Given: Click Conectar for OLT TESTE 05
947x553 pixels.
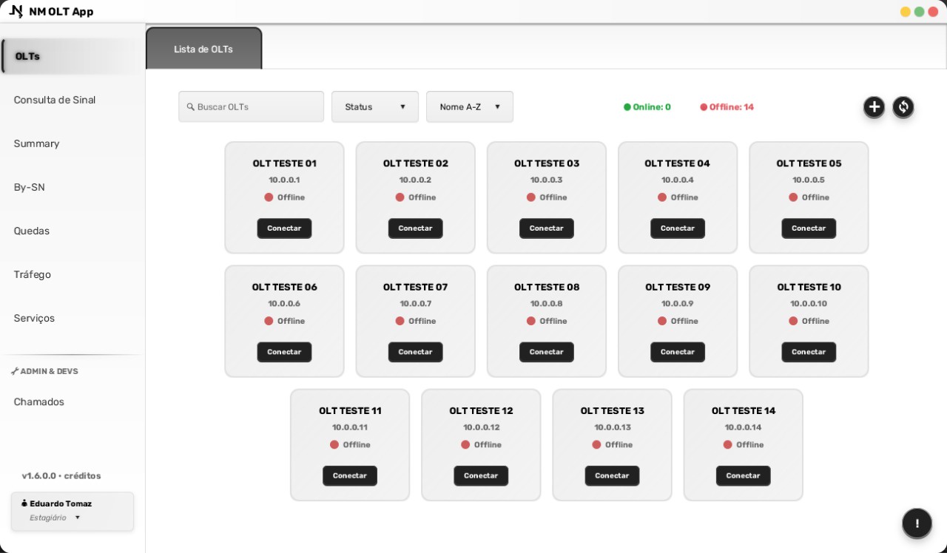Looking at the screenshot, I should [809, 228].
